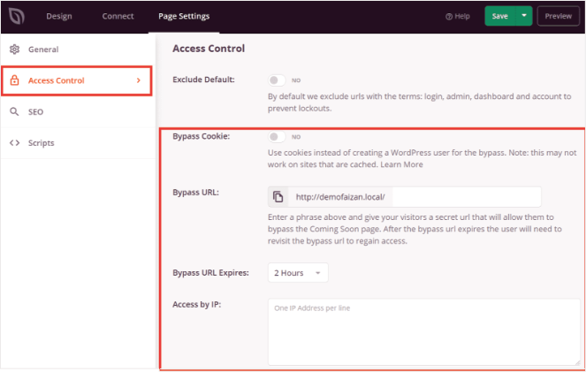Open General settings via gear icon
Screen dimensions: 586x372
[x=14, y=49]
